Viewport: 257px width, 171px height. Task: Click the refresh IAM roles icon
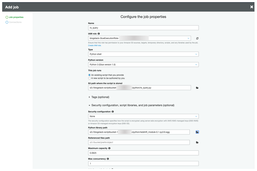(x=197, y=38)
